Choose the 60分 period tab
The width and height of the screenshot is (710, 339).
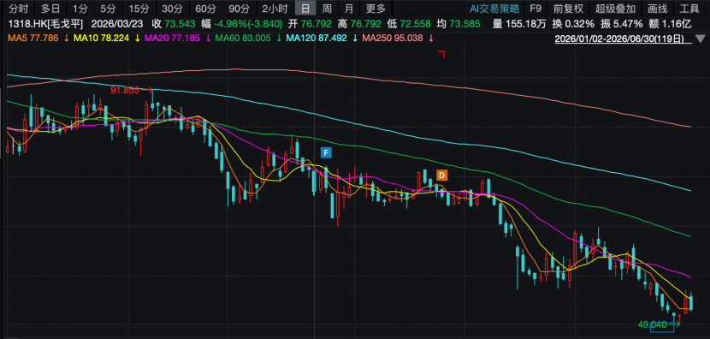point(205,8)
